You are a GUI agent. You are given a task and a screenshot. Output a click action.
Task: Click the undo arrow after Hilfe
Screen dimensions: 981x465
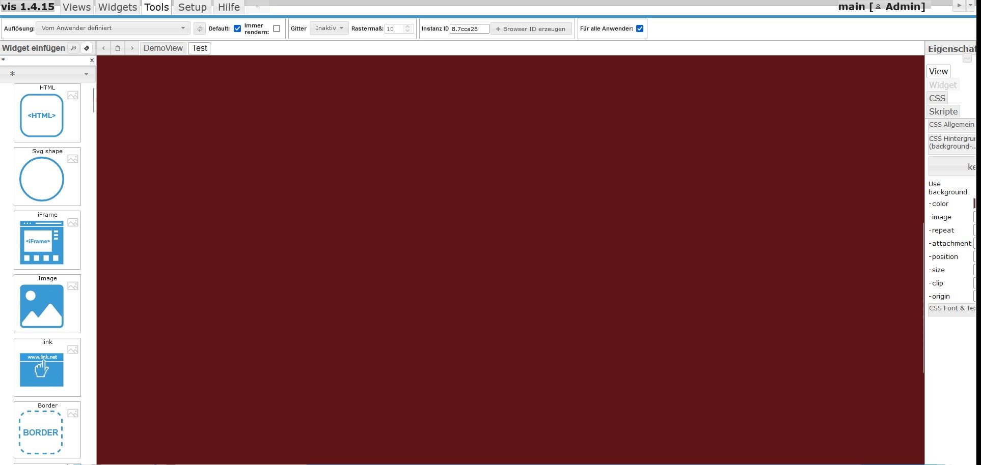click(258, 7)
